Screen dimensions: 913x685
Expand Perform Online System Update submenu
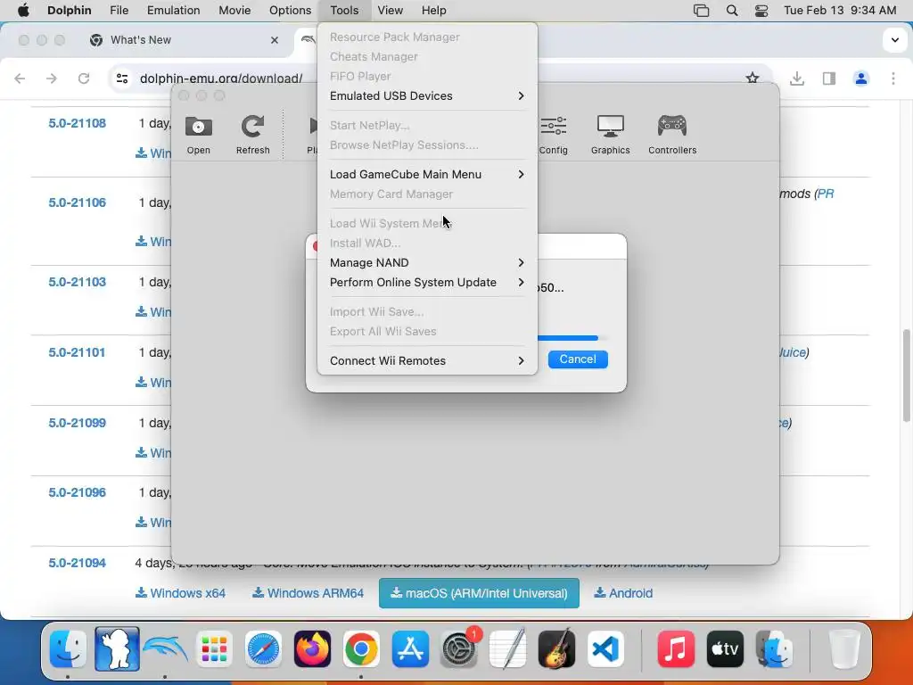pos(427,282)
